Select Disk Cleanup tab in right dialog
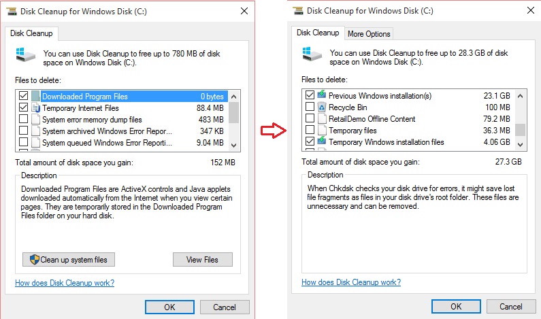 [318, 33]
